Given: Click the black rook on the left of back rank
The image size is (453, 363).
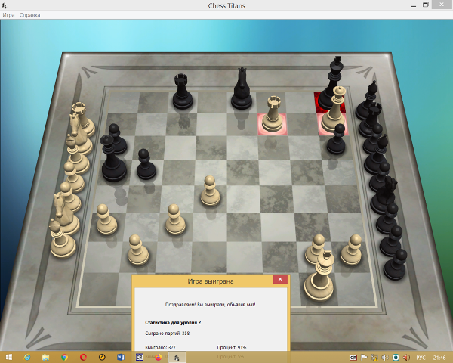Looking at the screenshot, I should tap(181, 91).
